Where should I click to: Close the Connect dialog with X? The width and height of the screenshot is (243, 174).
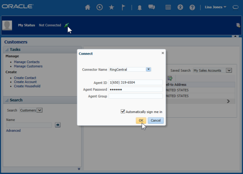click(x=163, y=53)
